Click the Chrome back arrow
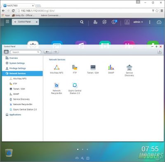Viewport: 165px width, 162px height. pos(3,11)
